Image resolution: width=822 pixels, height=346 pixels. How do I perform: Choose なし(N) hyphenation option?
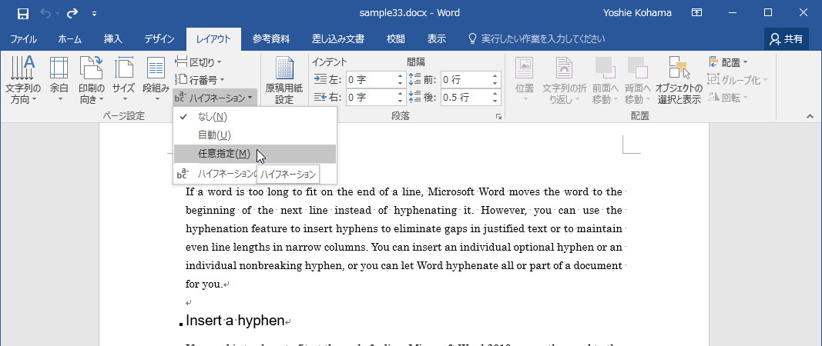click(255, 116)
